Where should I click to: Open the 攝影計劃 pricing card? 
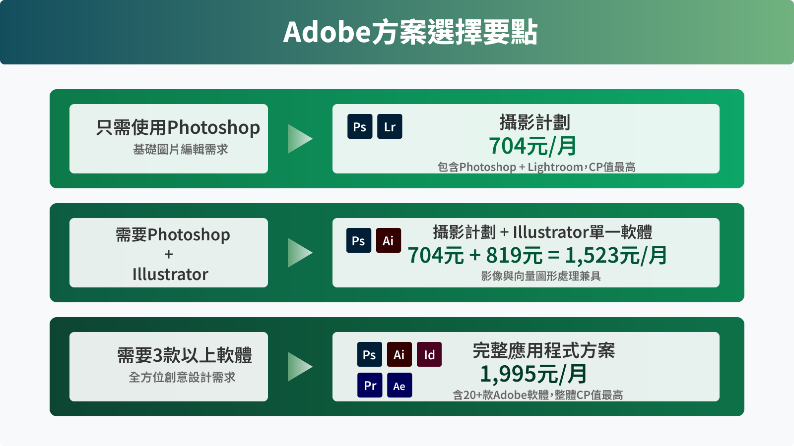coord(525,138)
